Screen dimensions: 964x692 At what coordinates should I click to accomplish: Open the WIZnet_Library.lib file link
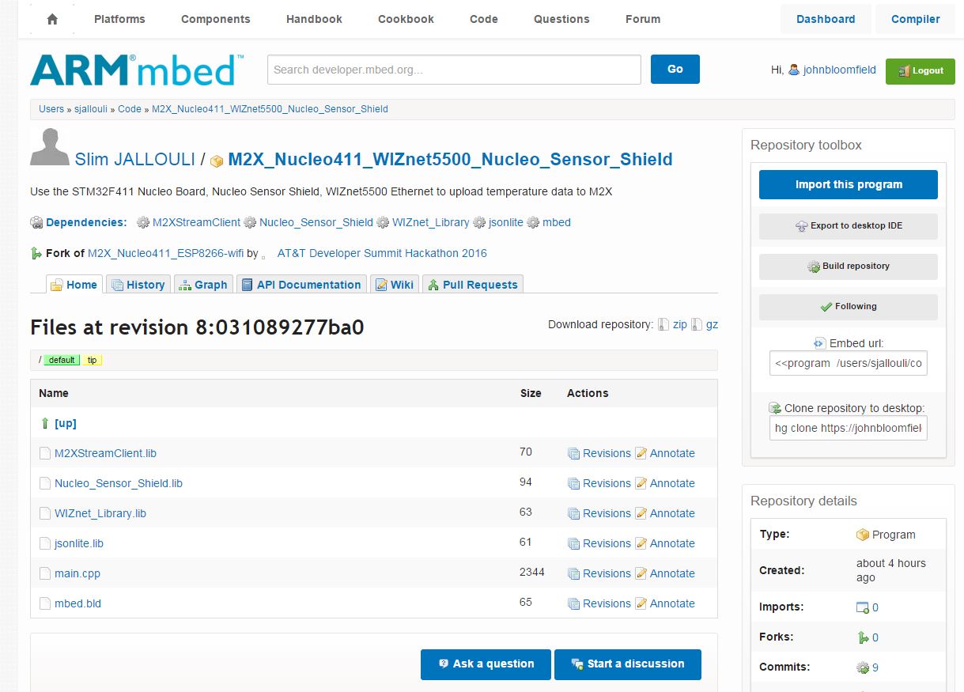point(100,513)
